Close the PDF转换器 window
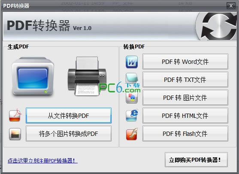This screenshot has width=239, height=174. tap(231, 6)
